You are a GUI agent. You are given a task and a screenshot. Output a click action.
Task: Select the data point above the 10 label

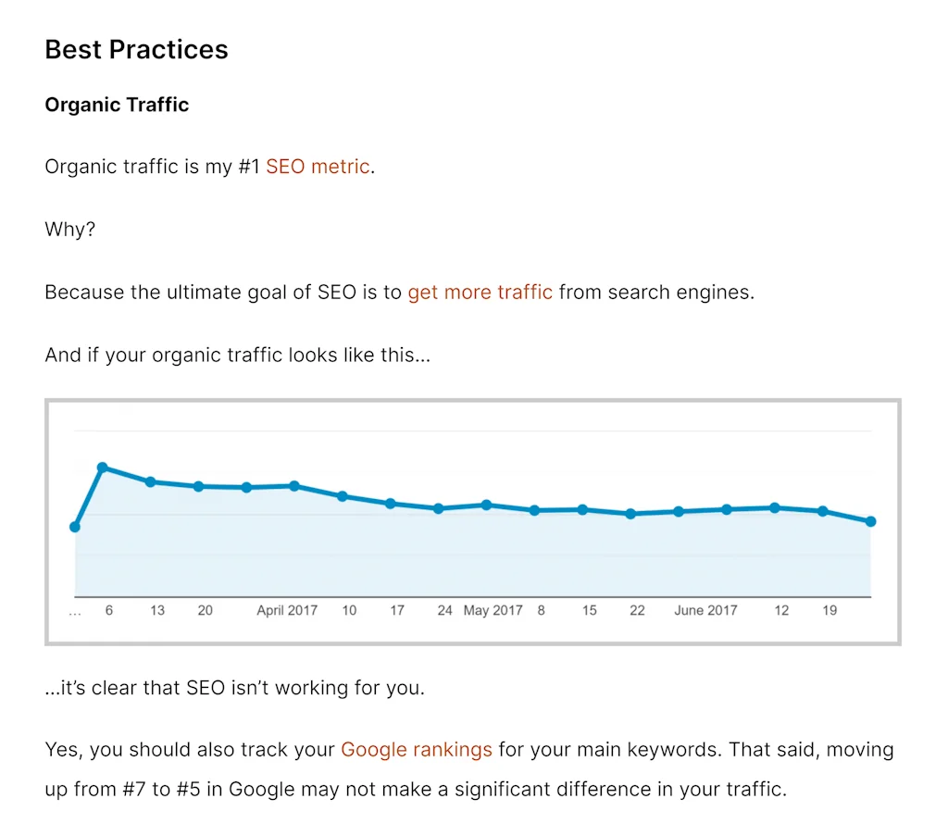click(343, 496)
